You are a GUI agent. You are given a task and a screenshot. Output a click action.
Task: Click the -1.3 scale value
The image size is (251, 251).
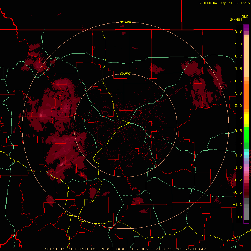[238, 205]
